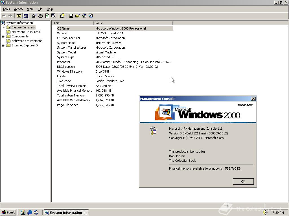Click the Find magnifier toolbar icon
This screenshot has height=216, width=289.
pos(91,16)
